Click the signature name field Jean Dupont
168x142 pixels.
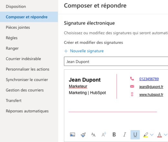tap(116, 61)
